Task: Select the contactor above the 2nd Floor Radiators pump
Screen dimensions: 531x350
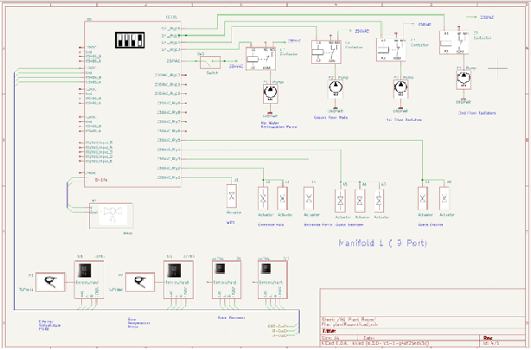Action: [x=454, y=42]
